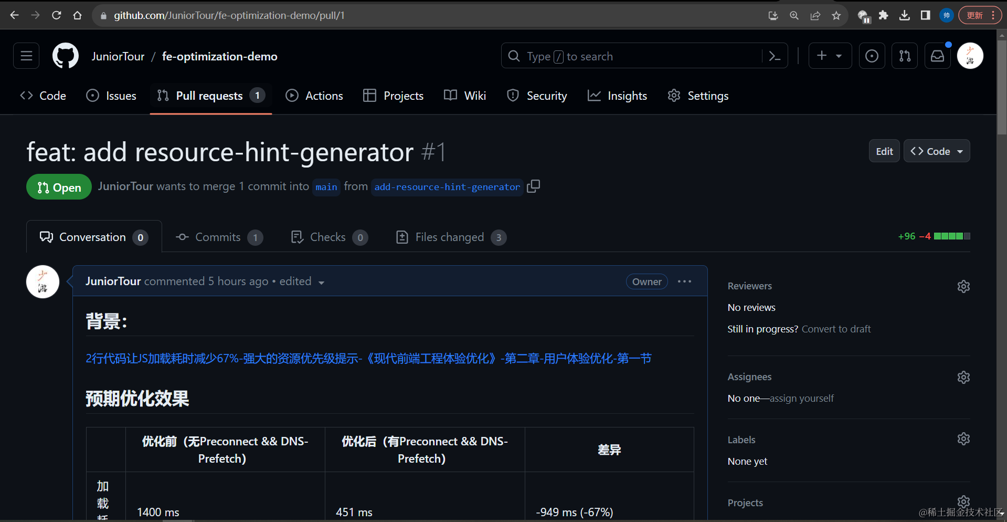The image size is (1007, 522).
Task: Click the diff stat additions-deletions bar
Action: coord(951,236)
